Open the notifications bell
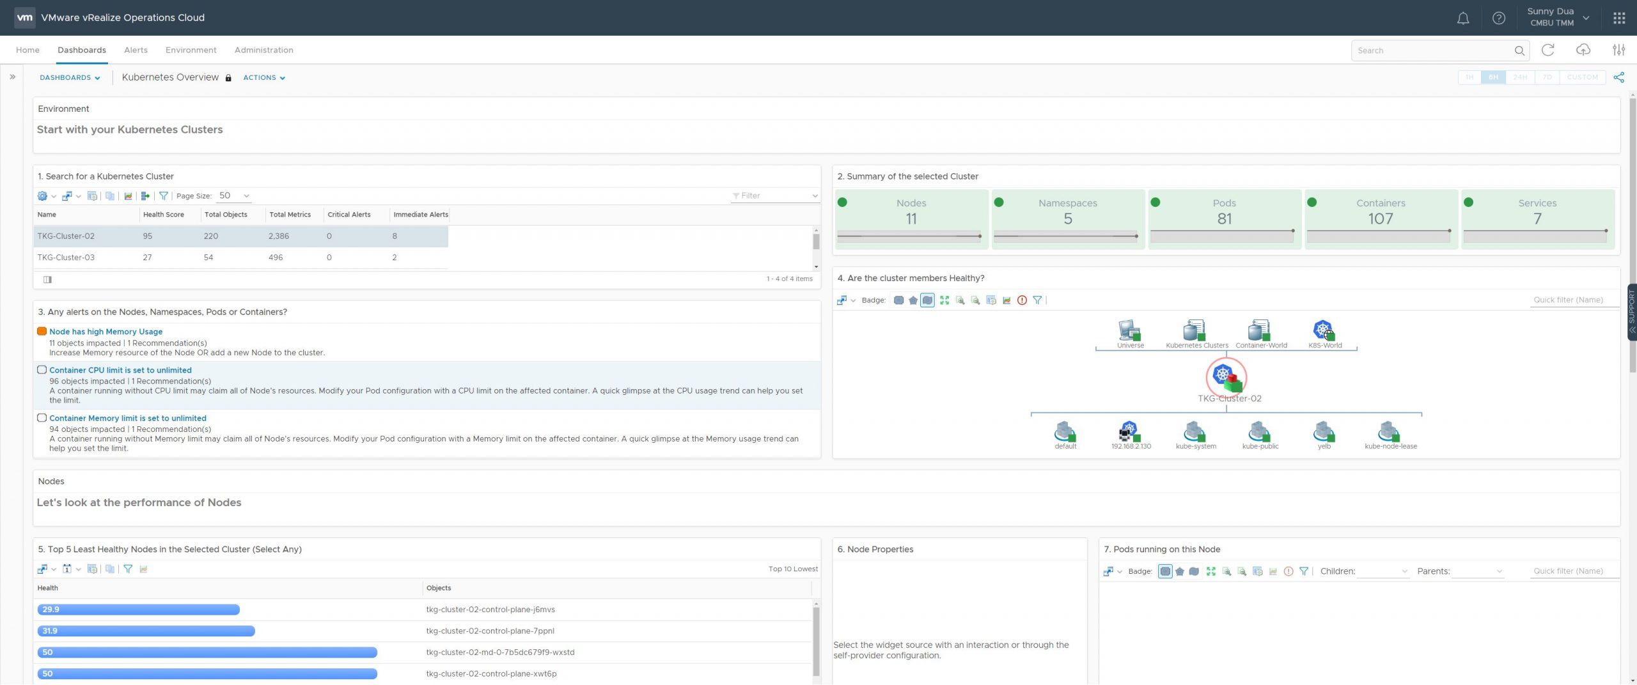The image size is (1637, 685). click(1463, 18)
